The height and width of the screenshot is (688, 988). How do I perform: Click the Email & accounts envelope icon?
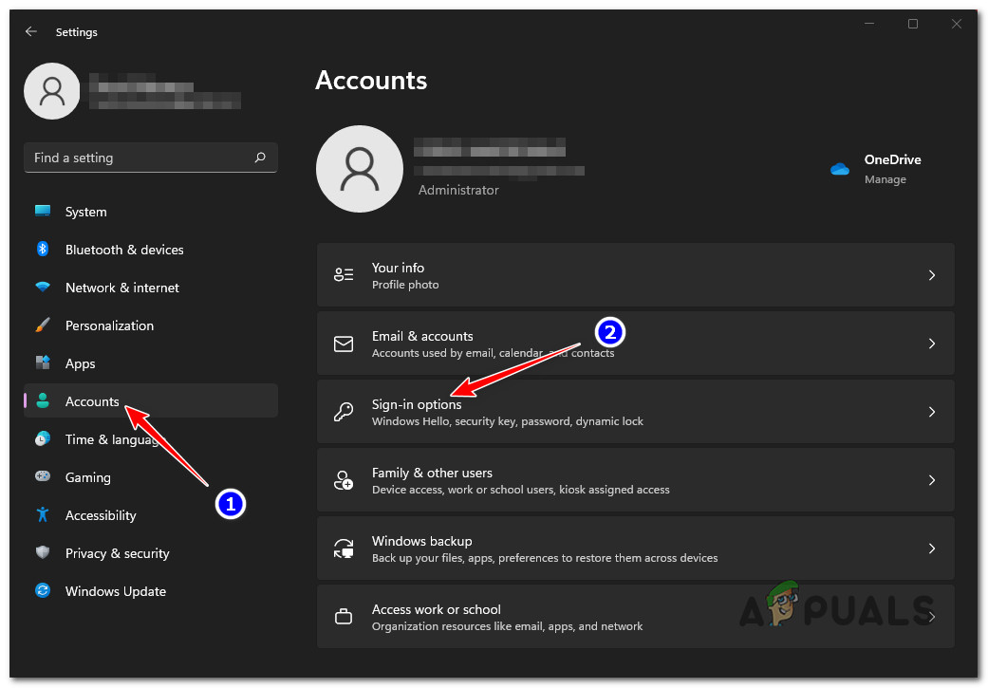pyautogui.click(x=344, y=344)
